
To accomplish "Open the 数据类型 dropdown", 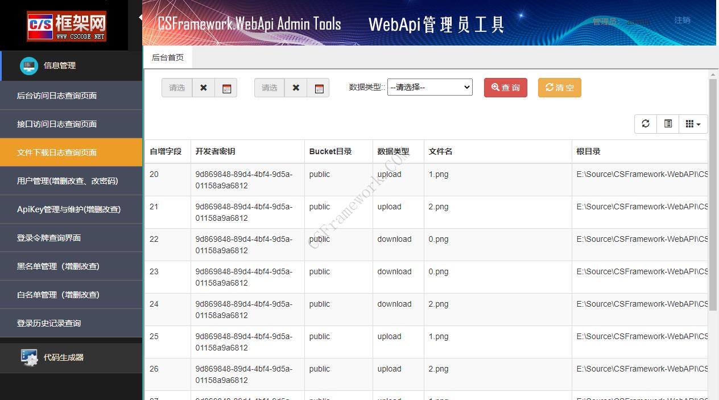I will coord(429,87).
